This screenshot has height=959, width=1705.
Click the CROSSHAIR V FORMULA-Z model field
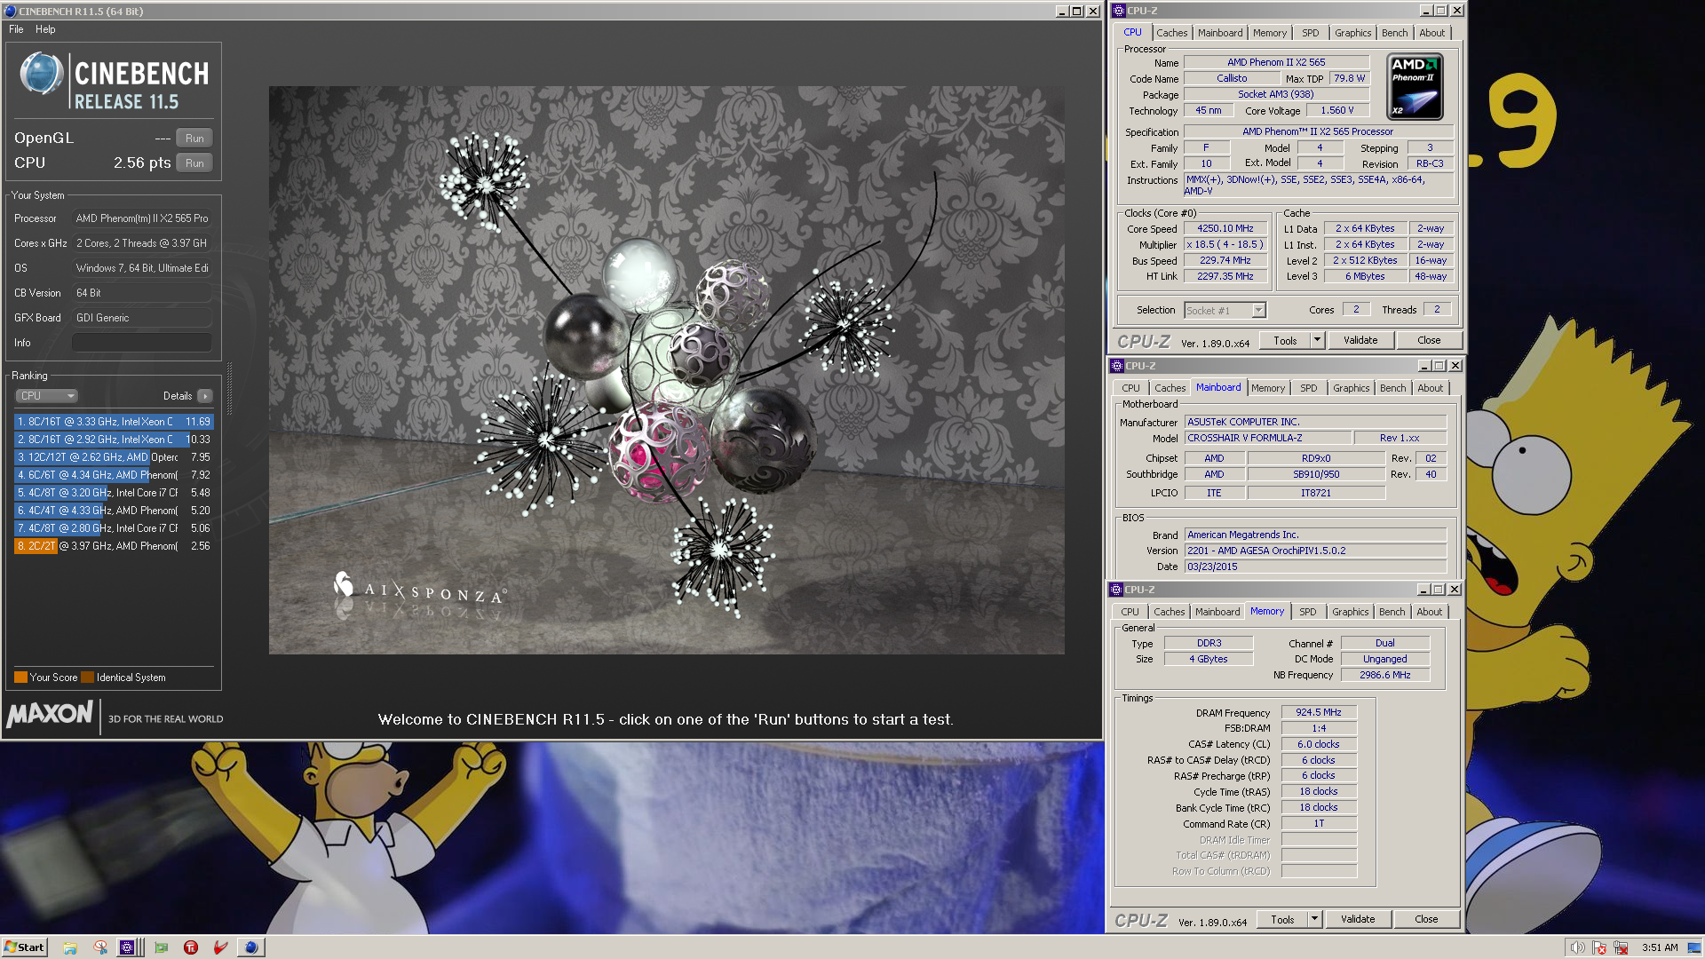click(x=1268, y=438)
